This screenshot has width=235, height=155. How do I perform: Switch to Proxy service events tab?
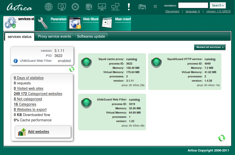pos(55,36)
